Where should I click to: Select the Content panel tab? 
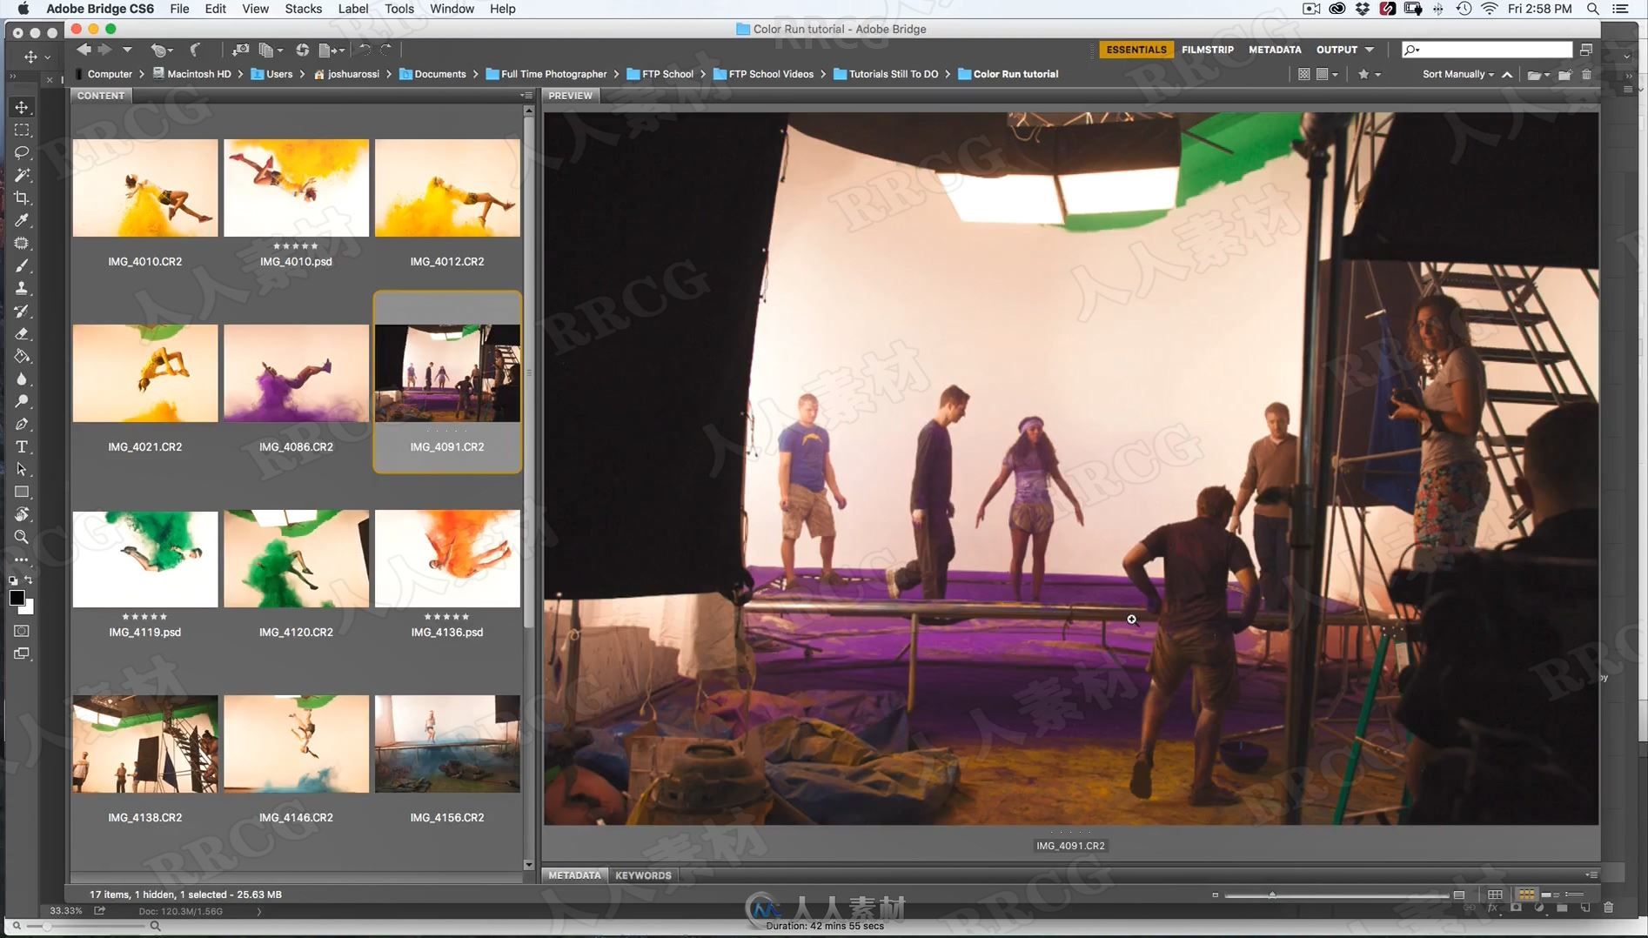point(101,96)
